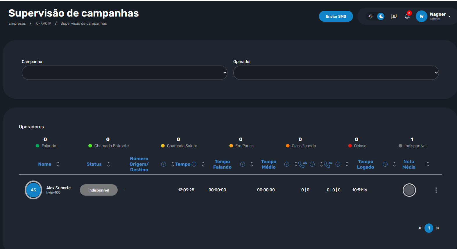Open the notifications bell
This screenshot has height=249, width=457.
pyautogui.click(x=407, y=16)
